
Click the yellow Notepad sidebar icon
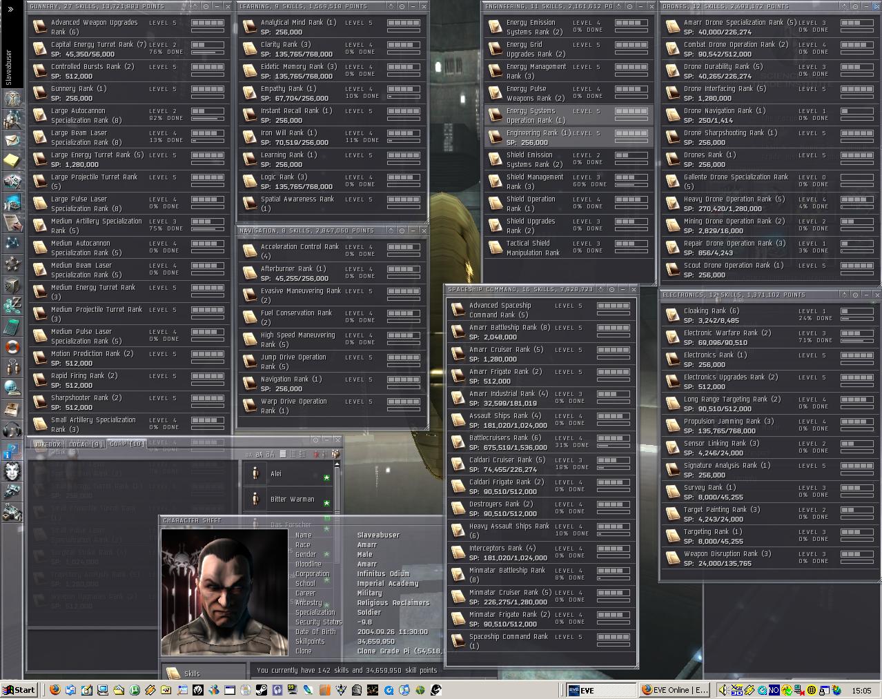(12, 161)
